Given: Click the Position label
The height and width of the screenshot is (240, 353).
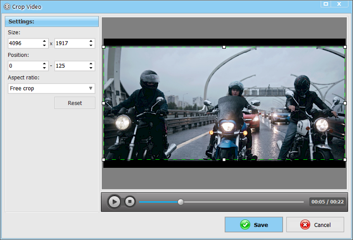Looking at the screenshot, I should [19, 55].
